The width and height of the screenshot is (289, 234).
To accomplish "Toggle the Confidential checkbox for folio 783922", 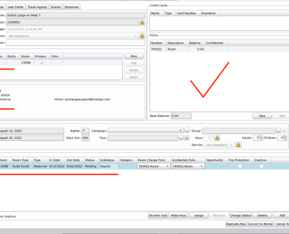I will (215, 49).
